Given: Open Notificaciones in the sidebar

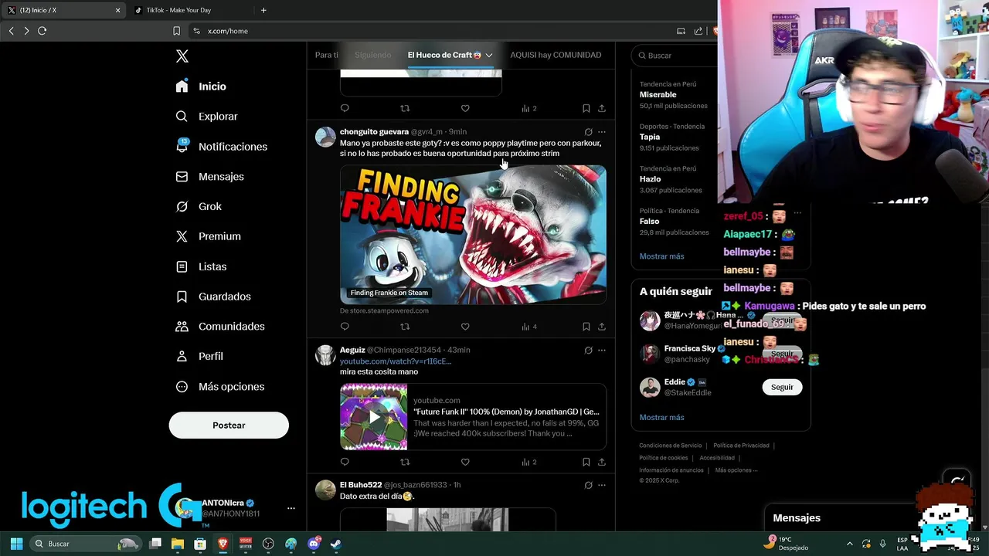Looking at the screenshot, I should (x=221, y=147).
